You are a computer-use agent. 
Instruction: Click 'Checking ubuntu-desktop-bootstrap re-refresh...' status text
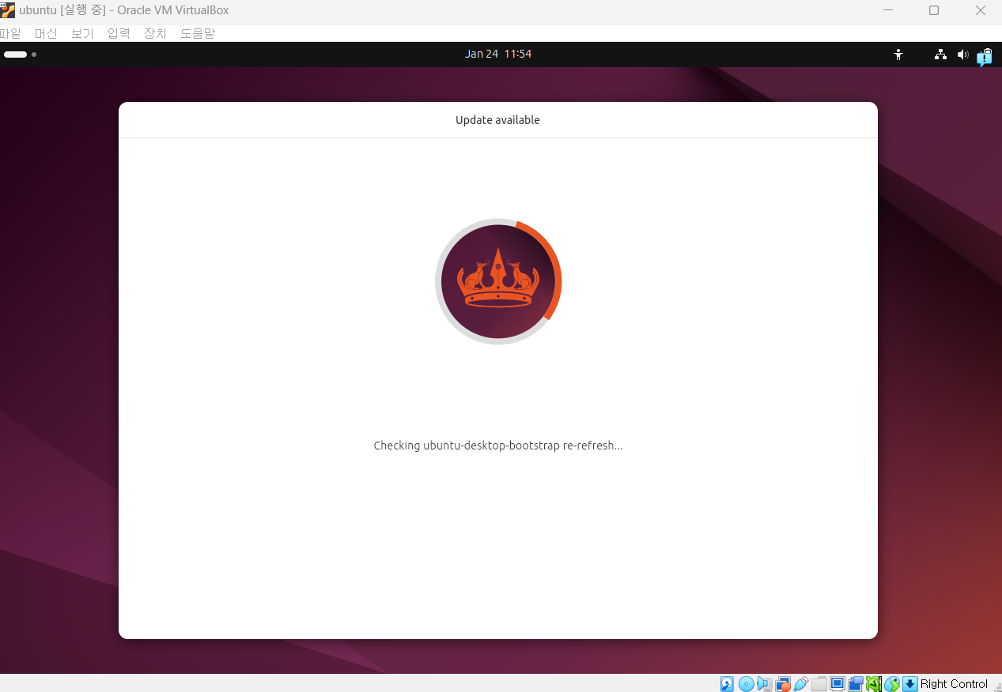498,446
